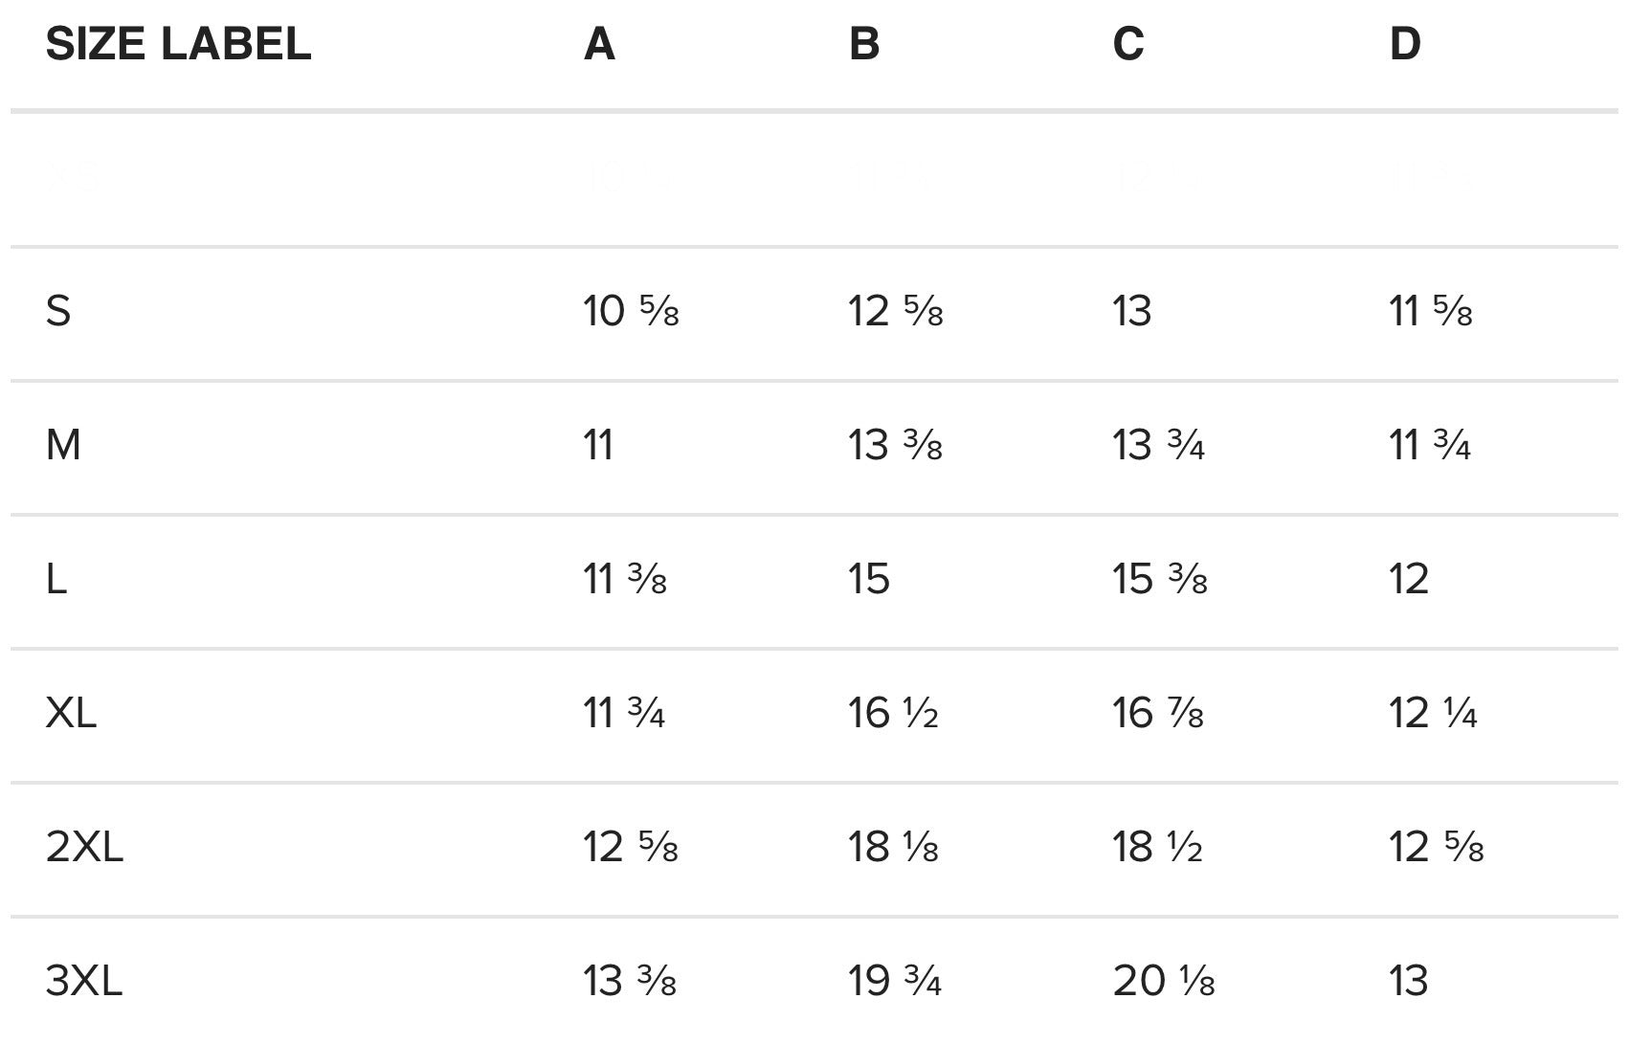
Task: Select the 20 ⅛ value in row 3XL
Action: point(1163,981)
